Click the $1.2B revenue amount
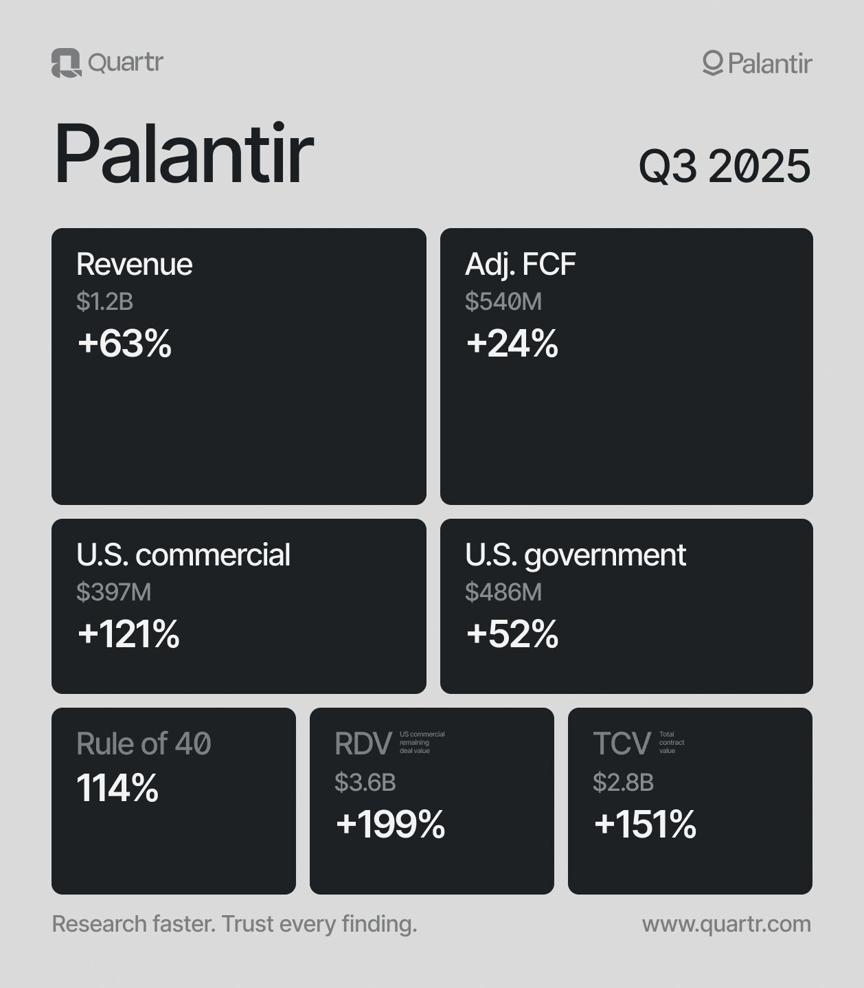Image resolution: width=864 pixels, height=988 pixels. (104, 301)
